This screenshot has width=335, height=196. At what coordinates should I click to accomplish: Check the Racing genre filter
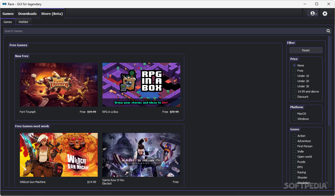pyautogui.click(x=294, y=172)
